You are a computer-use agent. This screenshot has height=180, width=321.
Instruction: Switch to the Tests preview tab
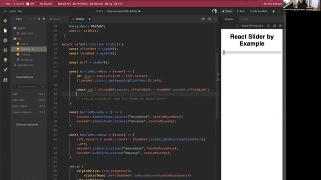coord(245,19)
